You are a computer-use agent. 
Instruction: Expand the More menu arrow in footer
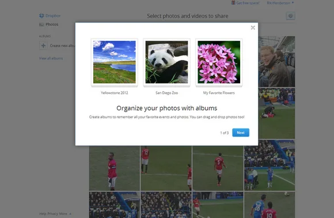[x=70, y=213]
